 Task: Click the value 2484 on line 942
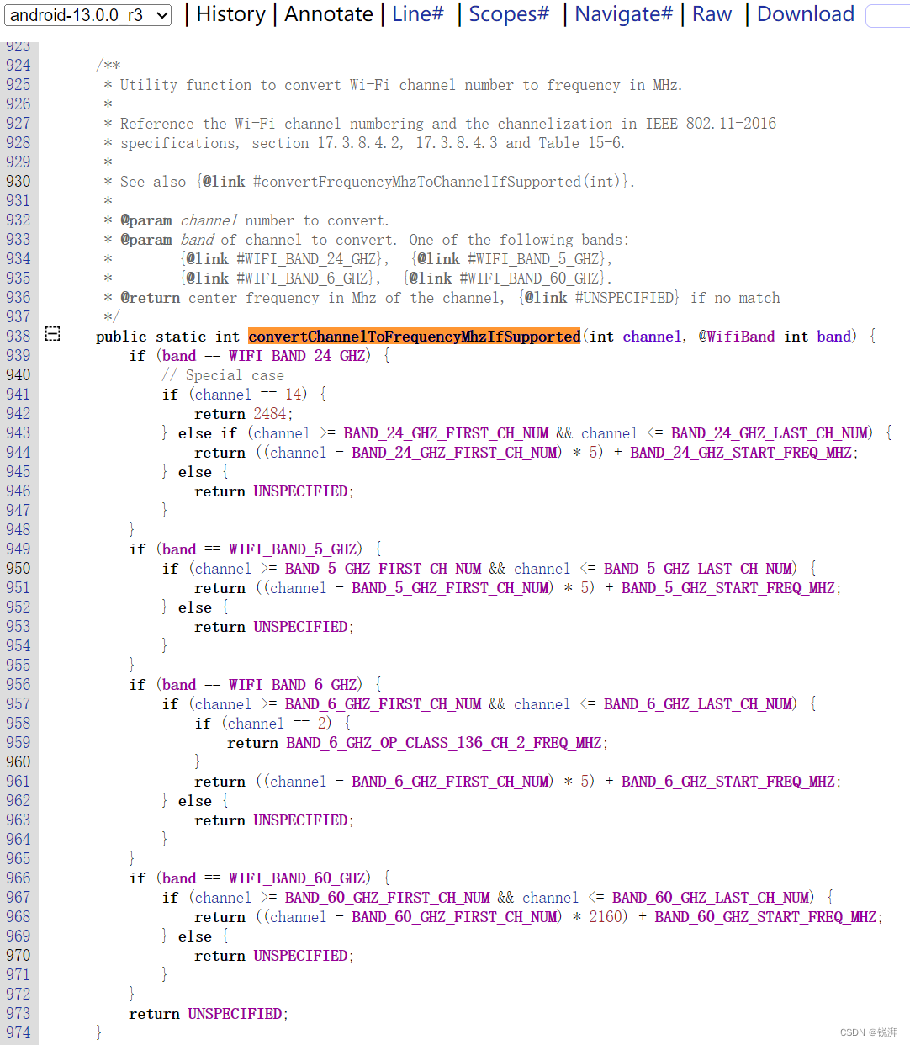click(270, 414)
